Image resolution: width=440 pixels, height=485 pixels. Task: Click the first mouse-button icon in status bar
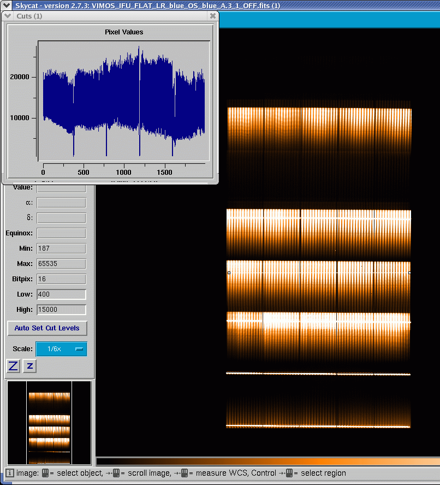45,473
